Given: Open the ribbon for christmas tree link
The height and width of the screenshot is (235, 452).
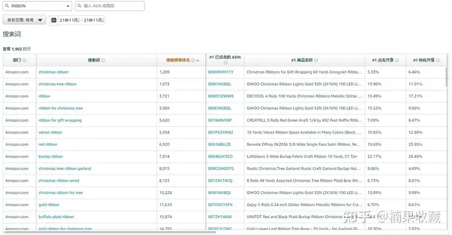Looking at the screenshot, I should click(x=60, y=108).
